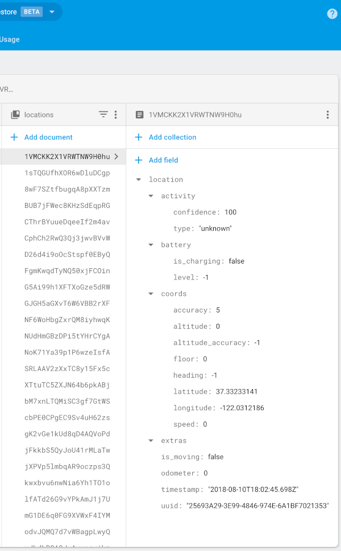Click the plus icon for Add field

coord(139,160)
